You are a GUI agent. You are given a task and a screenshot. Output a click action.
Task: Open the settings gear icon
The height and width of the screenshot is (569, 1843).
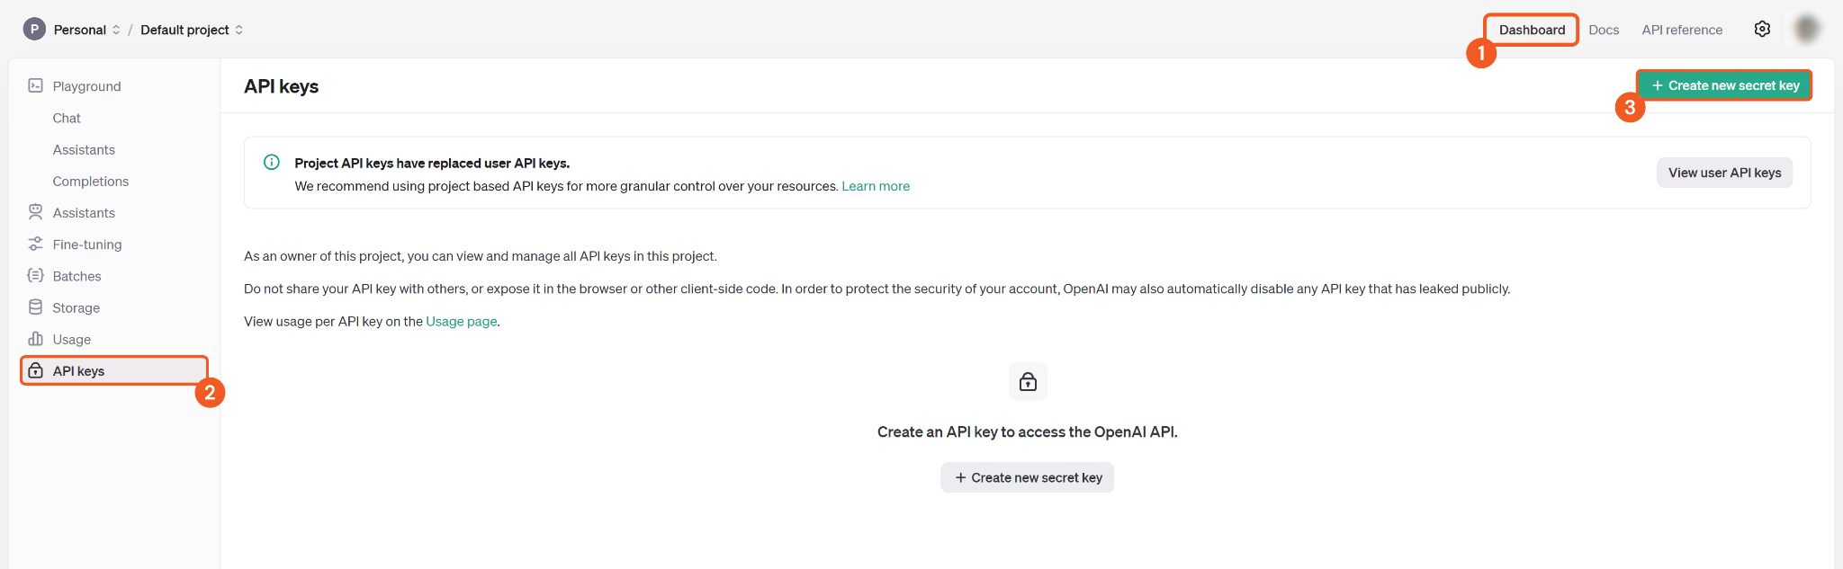pos(1762,30)
